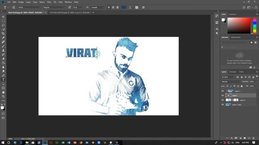Hide the VIRAT text layer

click(223, 95)
